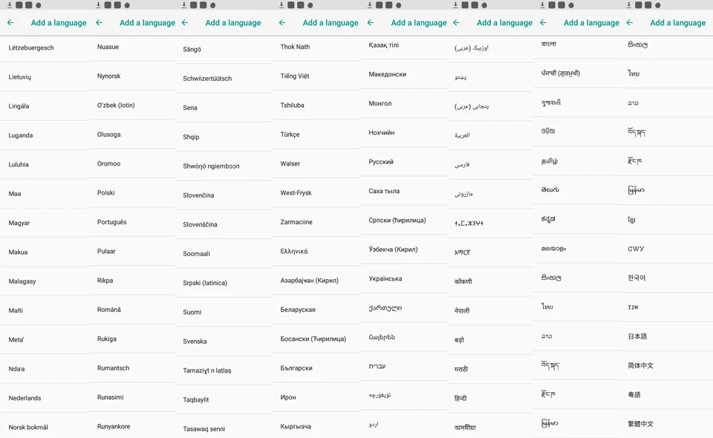Select the 日本語 language entry
Viewport: 713px width, 438px height.
(668, 336)
